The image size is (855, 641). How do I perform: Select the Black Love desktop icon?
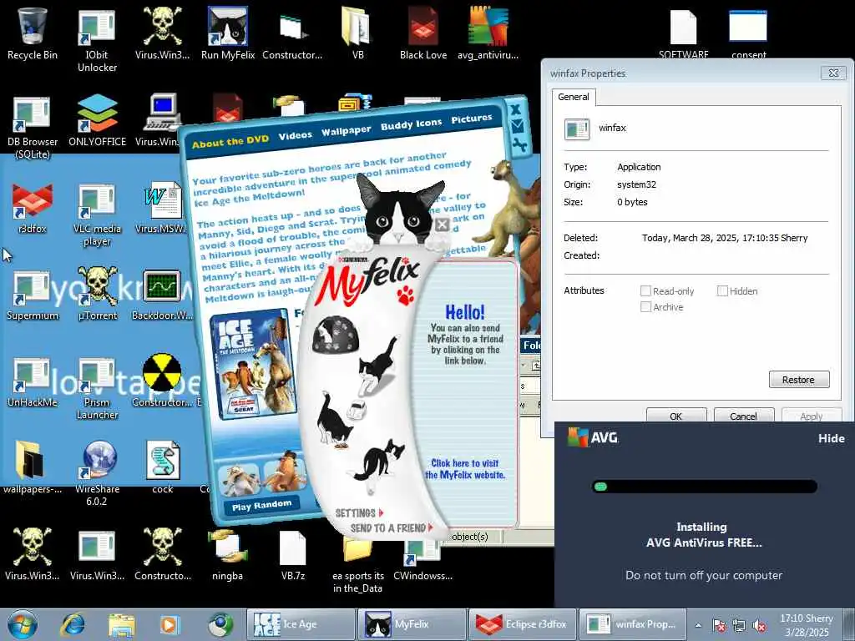coord(423,33)
